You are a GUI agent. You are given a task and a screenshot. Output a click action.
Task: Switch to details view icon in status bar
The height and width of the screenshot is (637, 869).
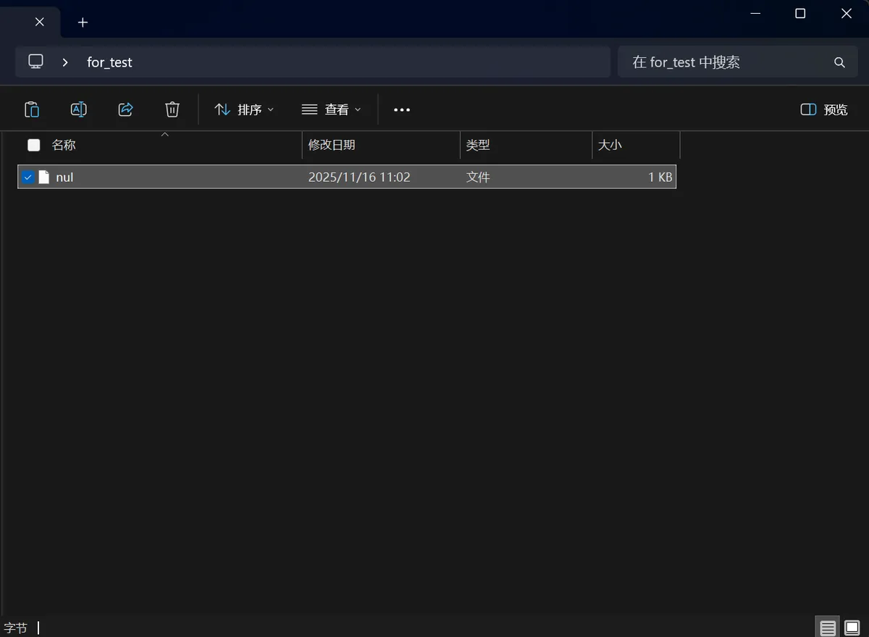[828, 628]
